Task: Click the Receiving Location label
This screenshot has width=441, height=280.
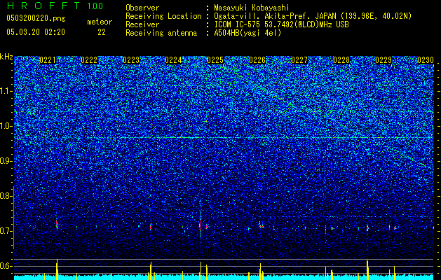Action: point(163,16)
